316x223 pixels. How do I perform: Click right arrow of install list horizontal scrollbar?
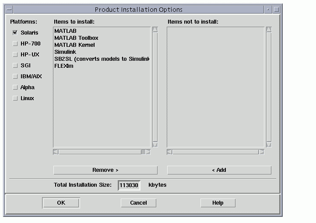pos(148,152)
